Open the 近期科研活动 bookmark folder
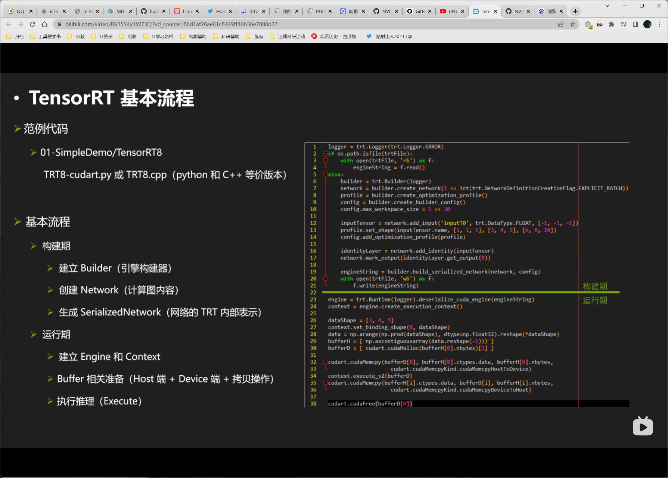The width and height of the screenshot is (668, 478). tap(288, 36)
